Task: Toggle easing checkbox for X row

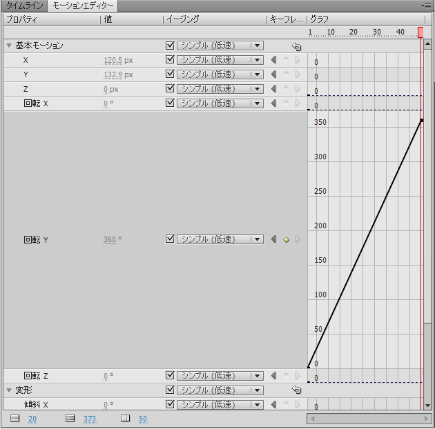Action: tap(170, 59)
